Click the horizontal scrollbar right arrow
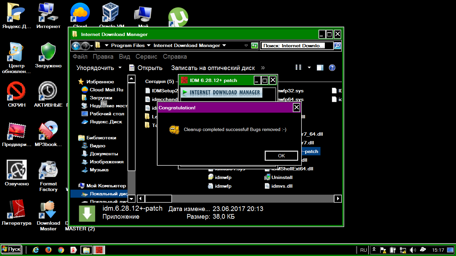This screenshot has height=256, width=456. click(x=338, y=199)
